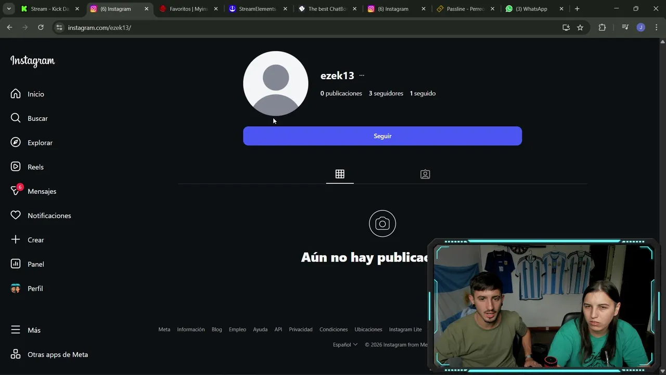Open Ubicaciones footer link
This screenshot has width=666, height=375.
click(368, 329)
